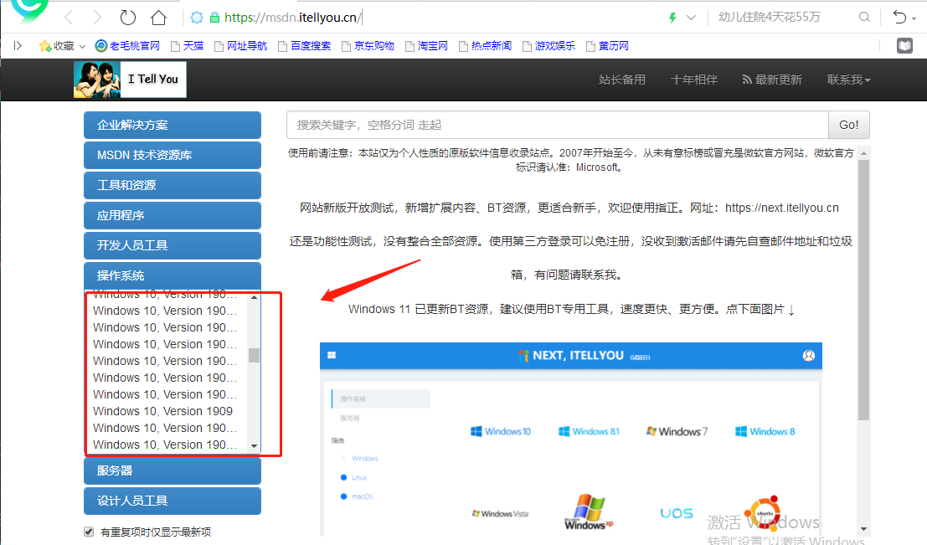
Task: Expand the 收藏 favorites dropdown arrow
Action: 82,46
